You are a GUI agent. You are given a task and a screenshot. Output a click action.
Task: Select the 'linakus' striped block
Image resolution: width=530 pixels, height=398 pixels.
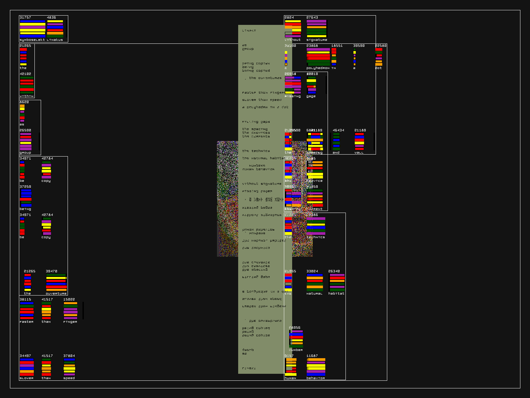pyautogui.click(x=55, y=29)
